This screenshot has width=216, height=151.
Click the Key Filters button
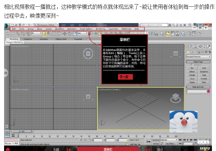[171, 144]
